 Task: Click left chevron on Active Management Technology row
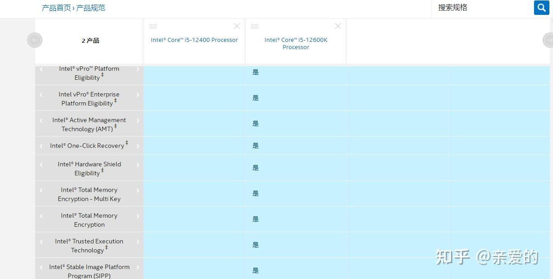(41, 120)
